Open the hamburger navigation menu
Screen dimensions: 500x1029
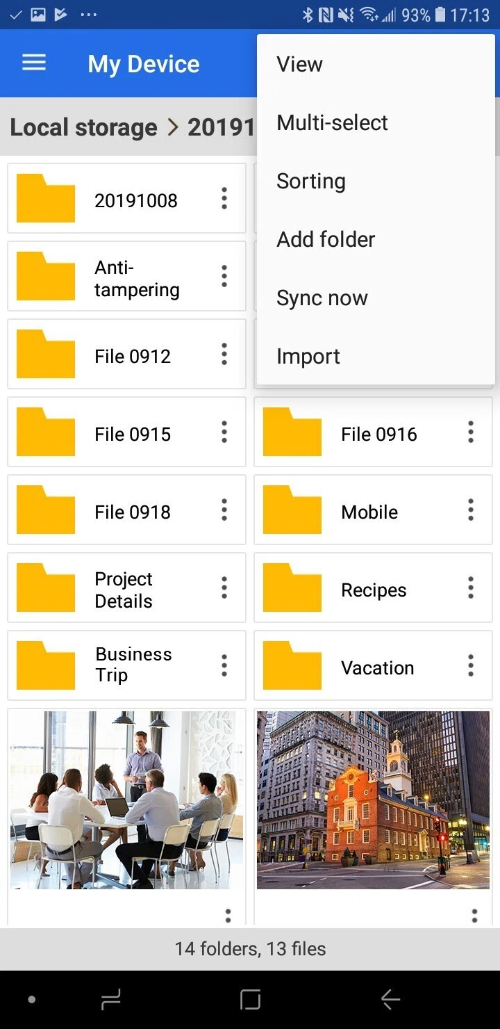[34, 63]
